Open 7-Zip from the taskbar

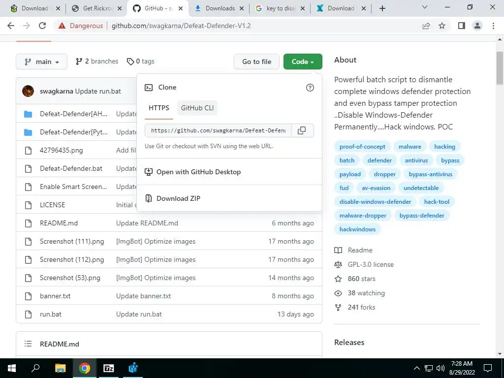pyautogui.click(x=109, y=368)
